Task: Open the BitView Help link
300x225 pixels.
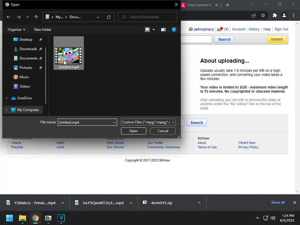Action: [267, 29]
